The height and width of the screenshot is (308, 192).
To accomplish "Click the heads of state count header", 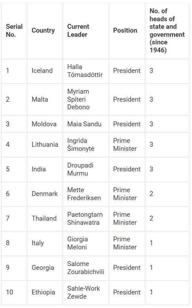I will [x=167, y=31].
